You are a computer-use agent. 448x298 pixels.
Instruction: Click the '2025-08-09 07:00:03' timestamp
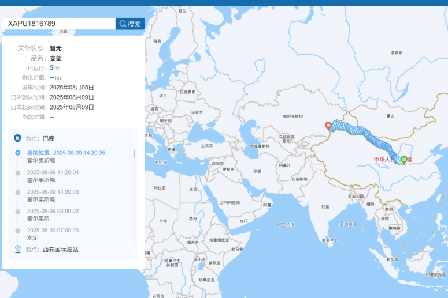coord(53,231)
